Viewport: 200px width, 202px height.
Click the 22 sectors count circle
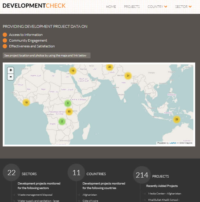[x=11, y=172]
